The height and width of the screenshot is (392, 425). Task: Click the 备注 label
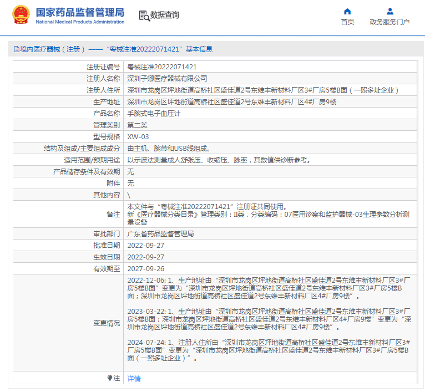point(113,214)
